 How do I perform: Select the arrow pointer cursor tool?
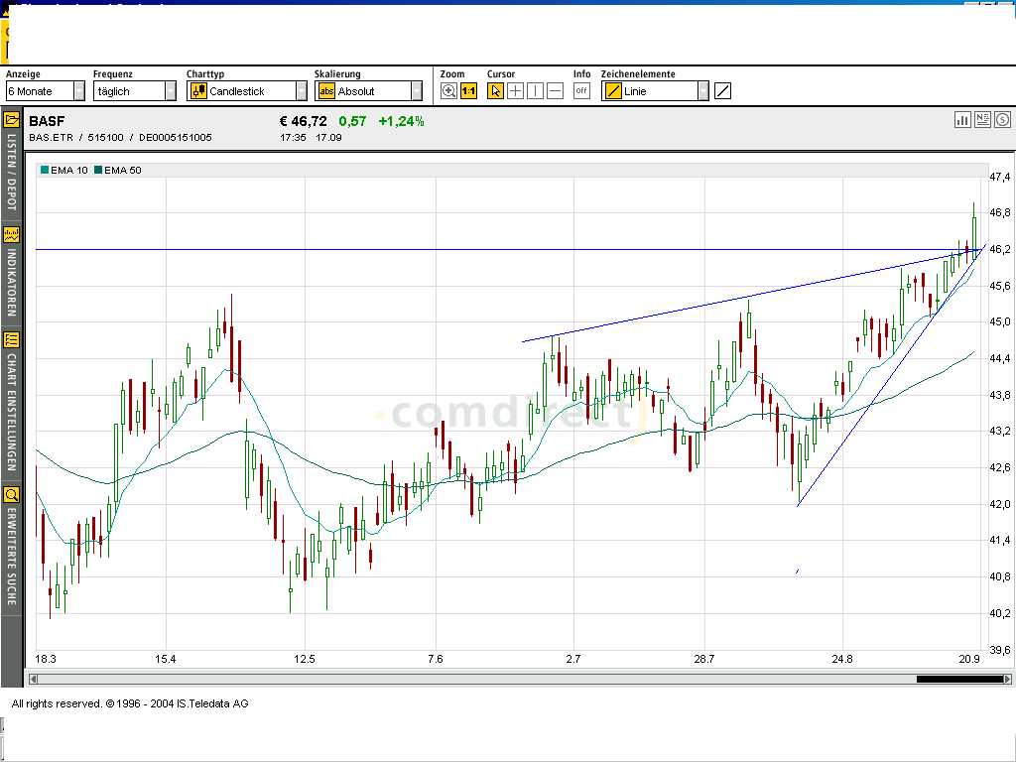coord(496,91)
